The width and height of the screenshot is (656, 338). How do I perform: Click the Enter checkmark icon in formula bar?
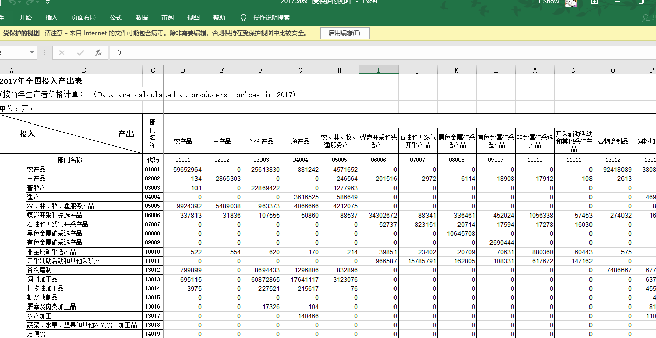pyautogui.click(x=80, y=53)
